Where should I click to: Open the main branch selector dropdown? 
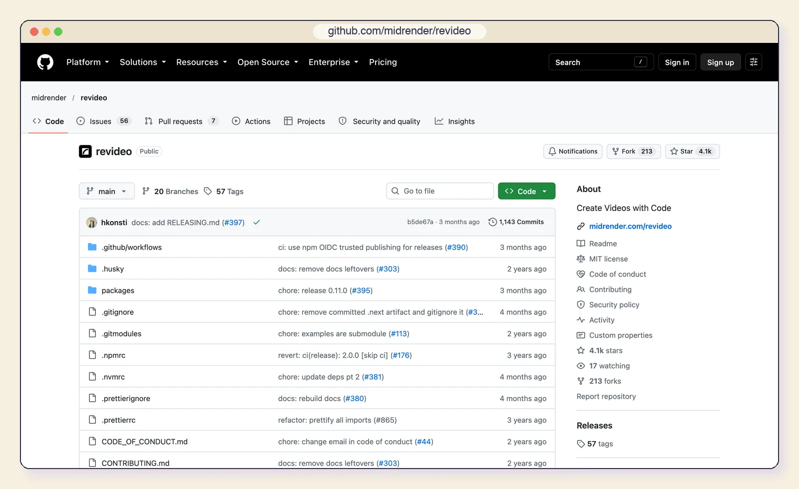(x=107, y=191)
